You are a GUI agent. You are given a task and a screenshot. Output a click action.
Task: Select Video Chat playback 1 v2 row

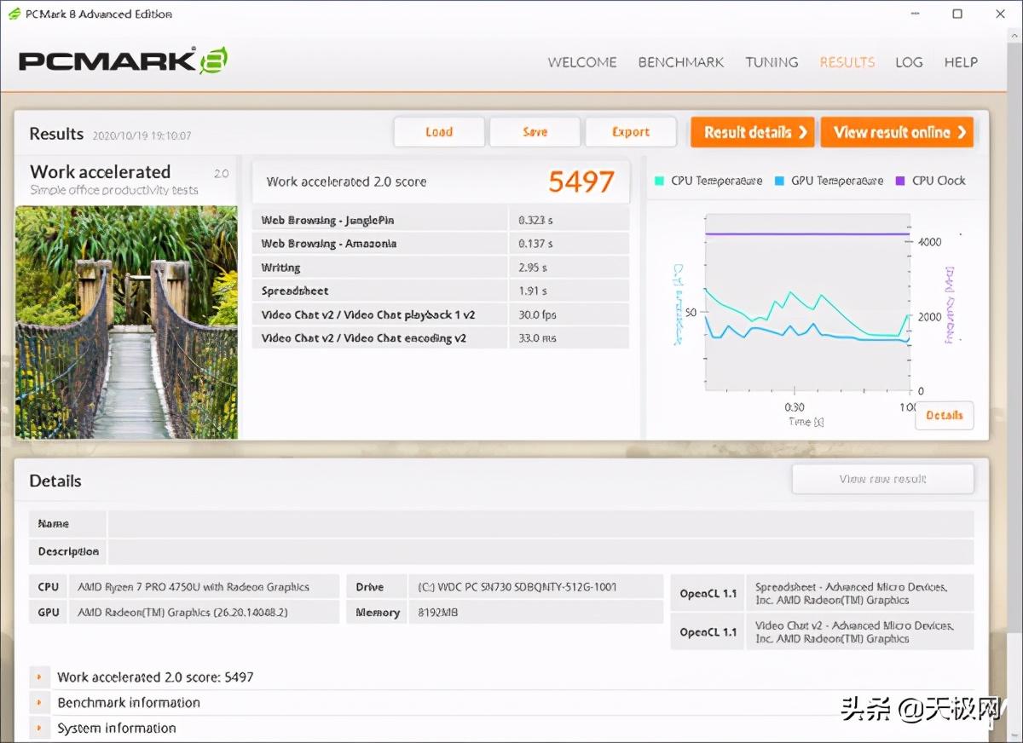click(441, 314)
